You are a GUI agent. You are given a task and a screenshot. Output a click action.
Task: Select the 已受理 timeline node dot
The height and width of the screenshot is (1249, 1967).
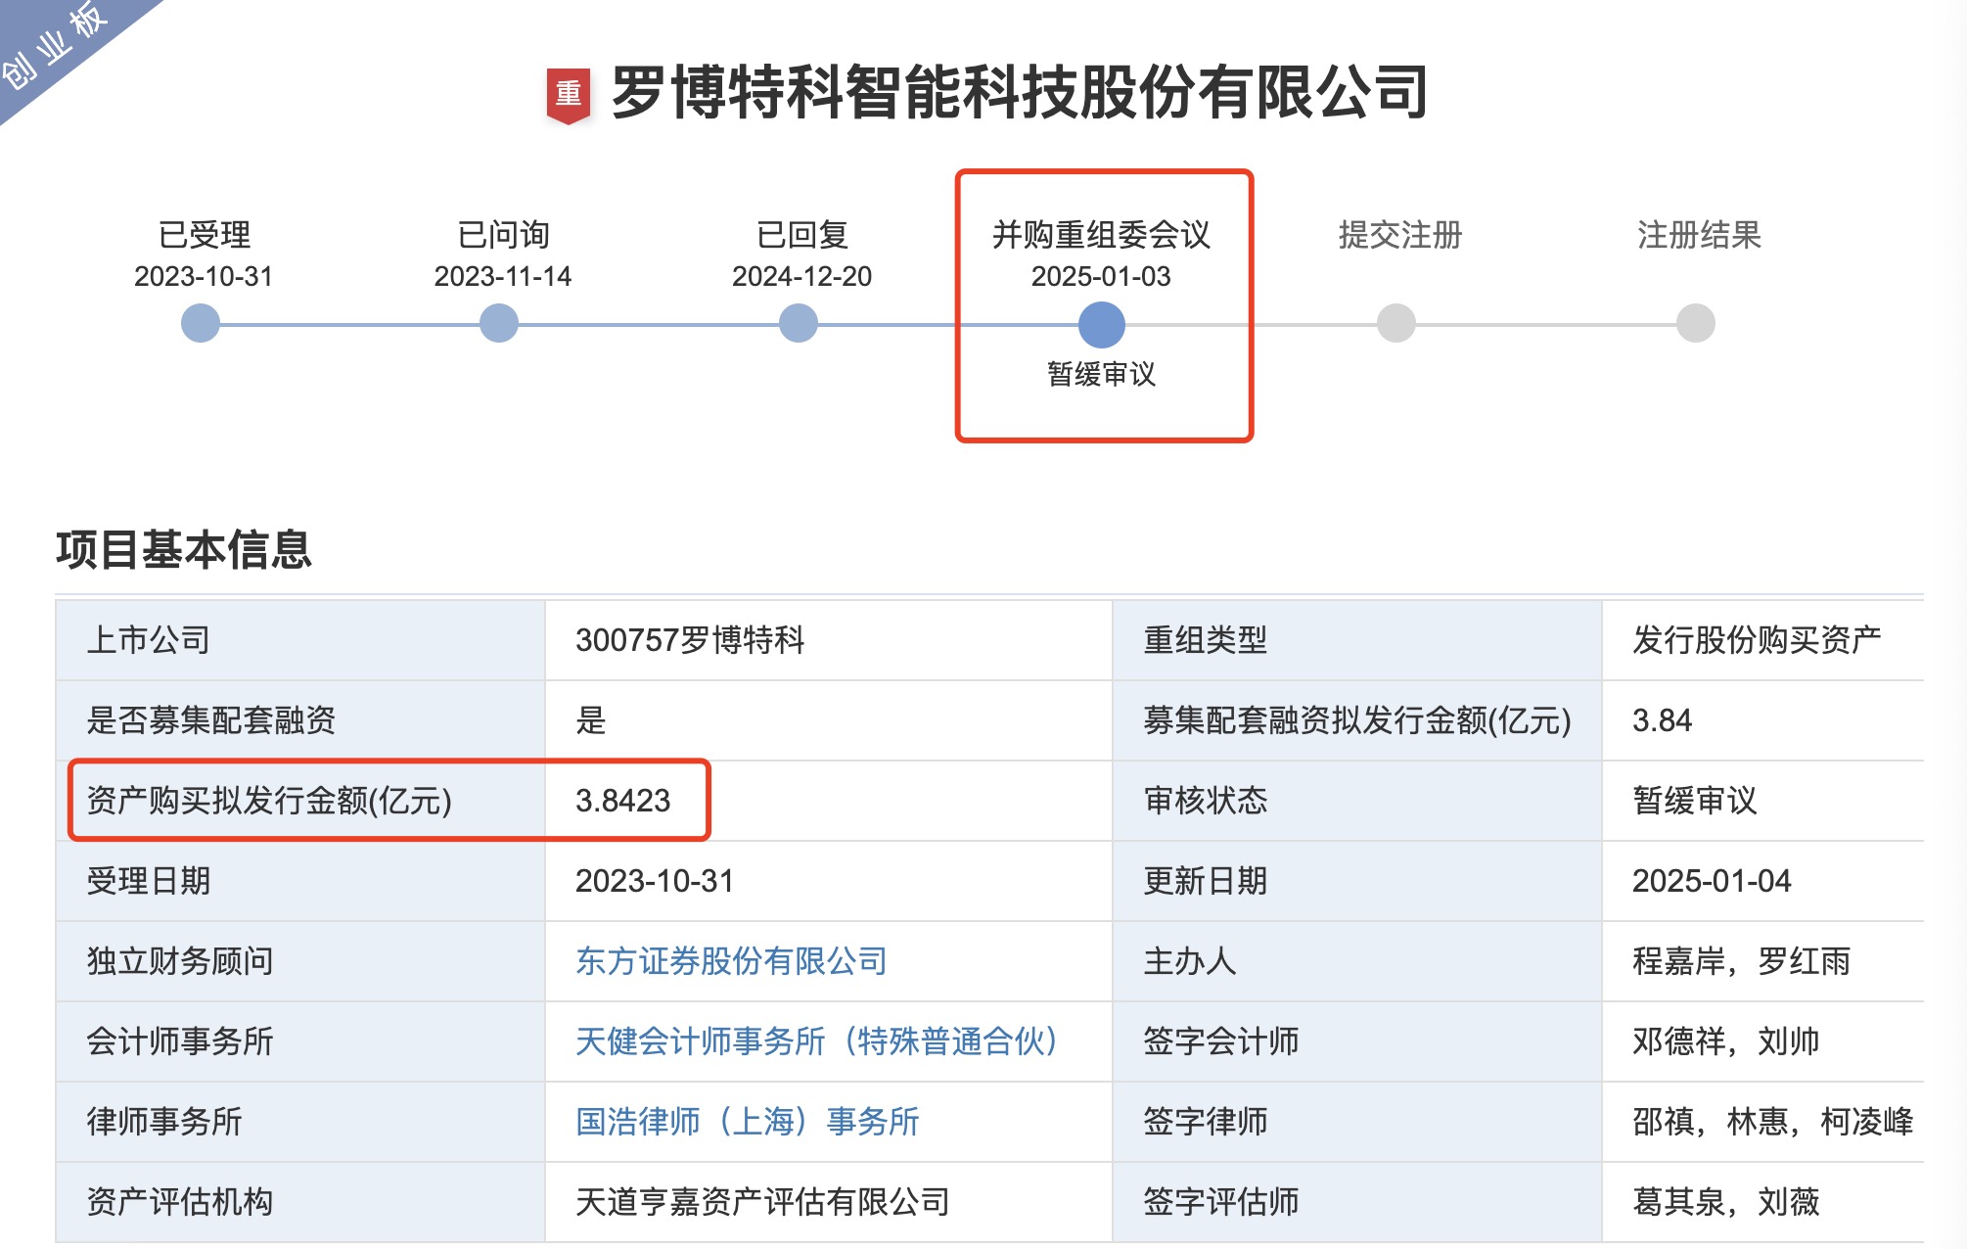[x=201, y=323]
